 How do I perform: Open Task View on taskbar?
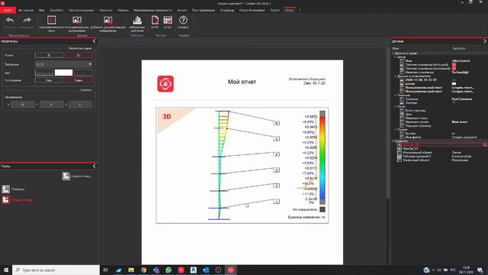(x=106, y=270)
